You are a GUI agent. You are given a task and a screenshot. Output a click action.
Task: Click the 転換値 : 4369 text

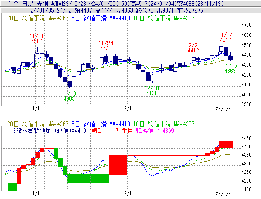pyautogui.click(x=155, y=130)
